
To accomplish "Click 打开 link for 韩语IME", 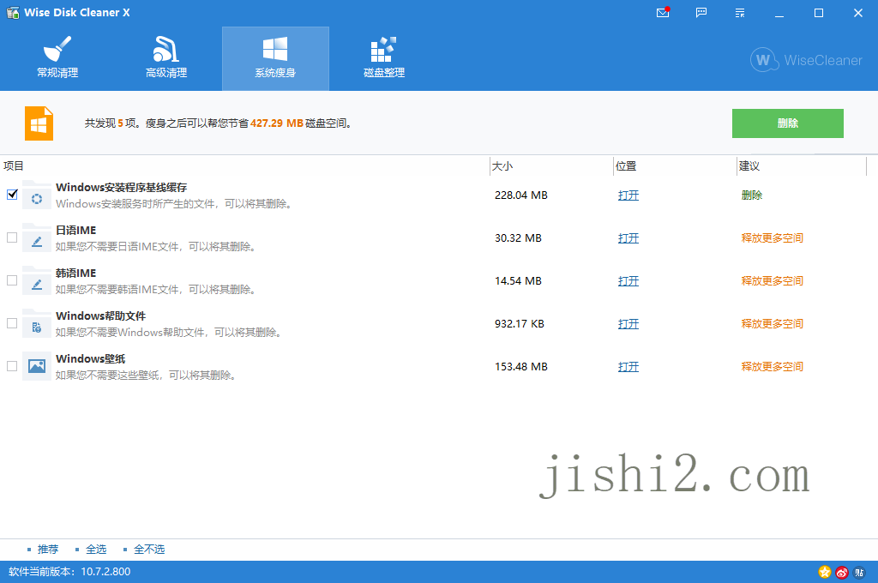I will click(x=628, y=281).
